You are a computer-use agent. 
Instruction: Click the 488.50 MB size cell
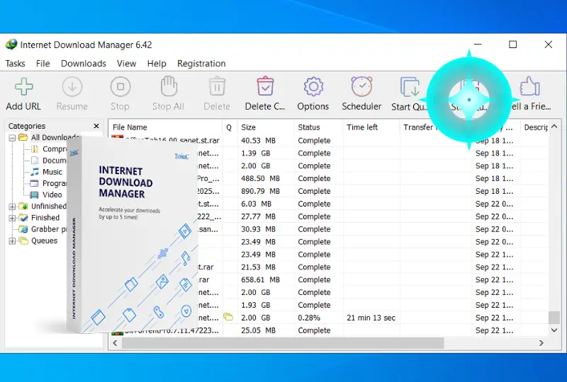click(x=260, y=178)
